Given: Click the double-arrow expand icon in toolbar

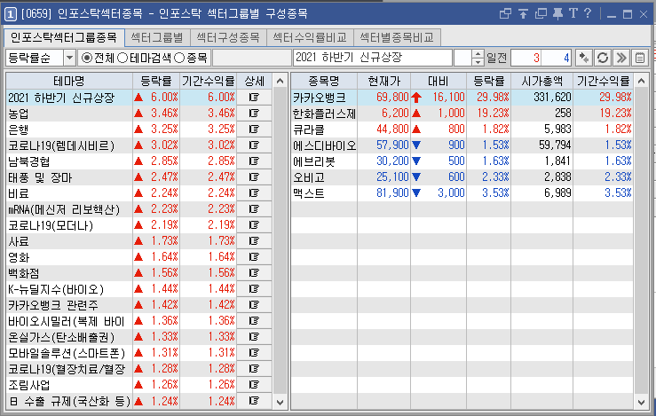Looking at the screenshot, I should pyautogui.click(x=621, y=58).
